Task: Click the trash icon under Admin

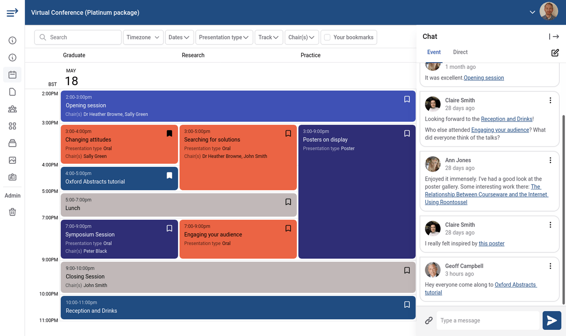Action: pos(12,212)
